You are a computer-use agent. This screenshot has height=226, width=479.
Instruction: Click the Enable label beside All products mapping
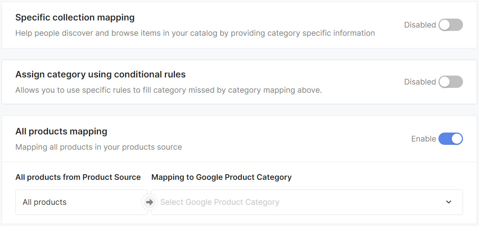(424, 139)
